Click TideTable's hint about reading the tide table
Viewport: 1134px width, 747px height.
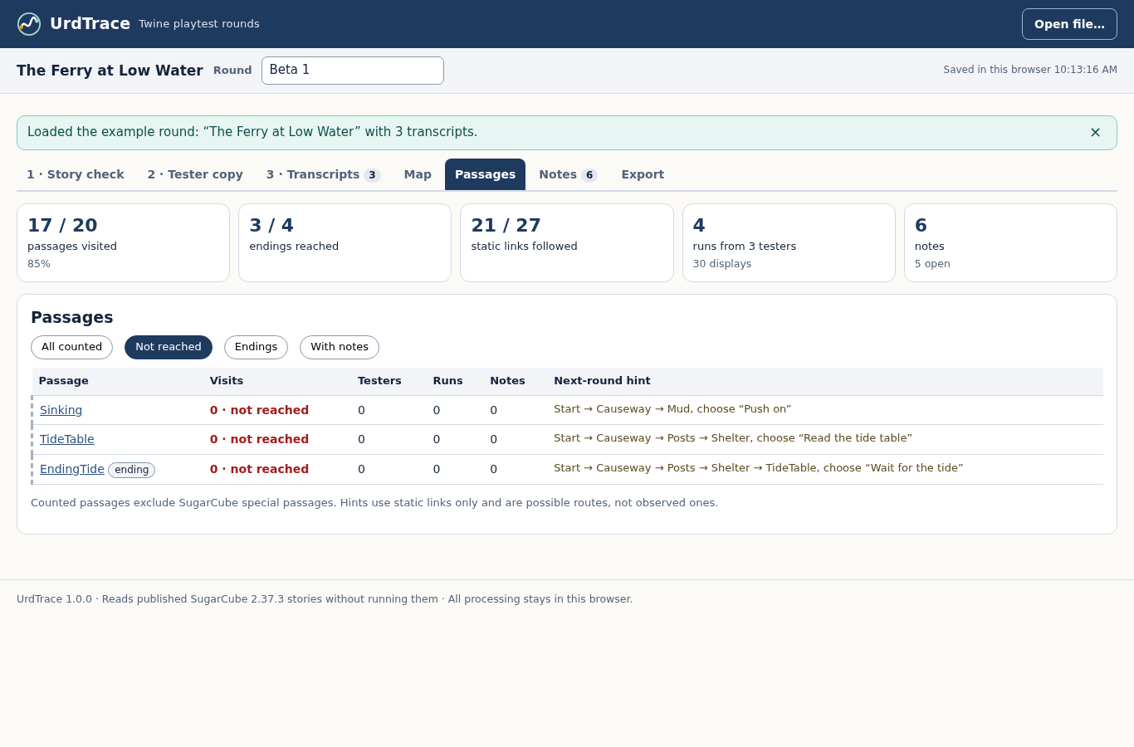[x=733, y=438]
